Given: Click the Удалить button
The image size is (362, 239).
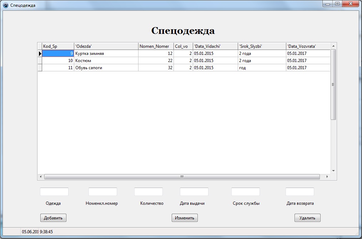Looking at the screenshot, I should point(307,218).
